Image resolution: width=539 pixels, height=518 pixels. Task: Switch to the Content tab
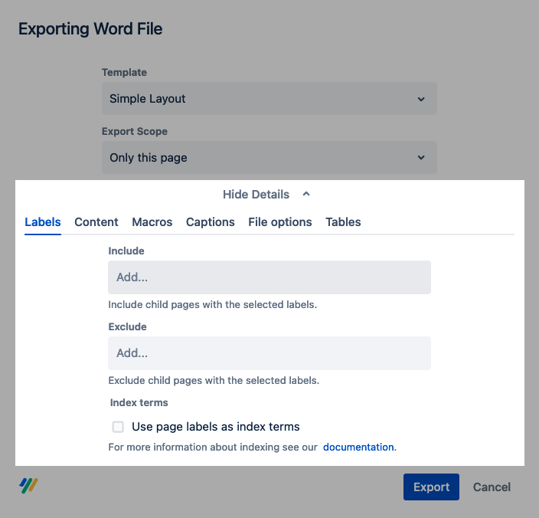click(96, 222)
